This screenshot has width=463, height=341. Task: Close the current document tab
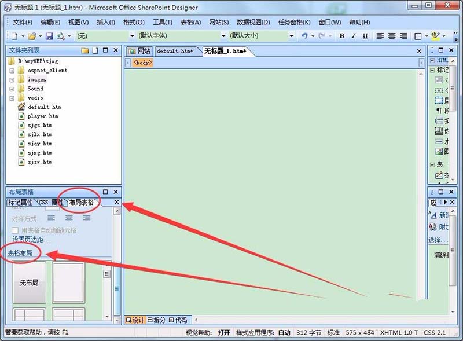pos(419,51)
